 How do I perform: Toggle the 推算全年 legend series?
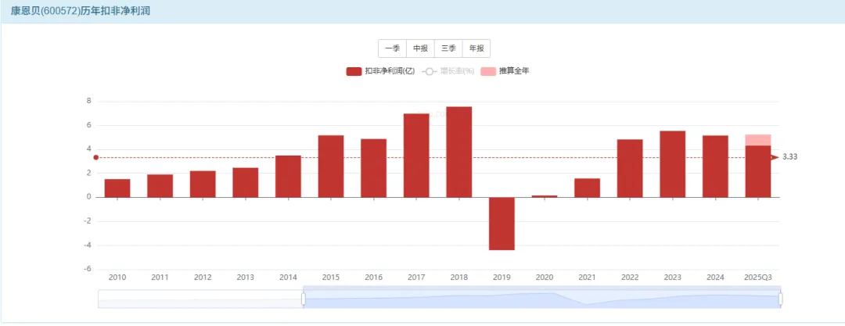[505, 71]
